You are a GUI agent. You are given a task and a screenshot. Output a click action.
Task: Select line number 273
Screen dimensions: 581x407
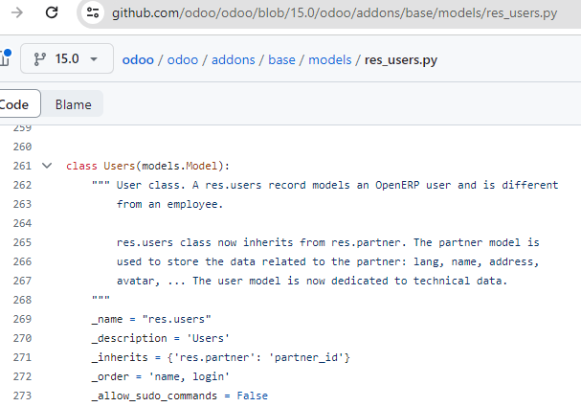click(22, 396)
